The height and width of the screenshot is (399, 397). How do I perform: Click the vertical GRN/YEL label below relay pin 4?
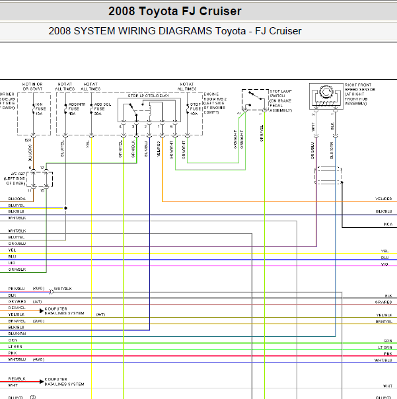[x=120, y=149]
